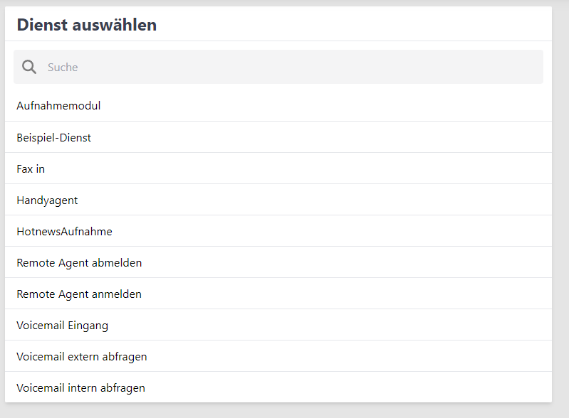Select the Aufnahmemodul service

(x=58, y=106)
